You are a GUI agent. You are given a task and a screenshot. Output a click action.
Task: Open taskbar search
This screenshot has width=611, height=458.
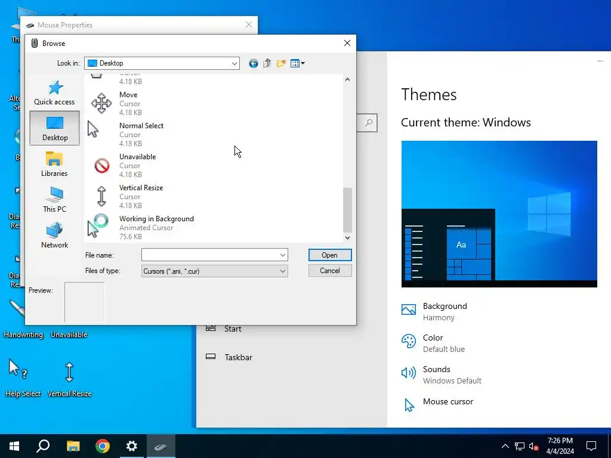coord(43,446)
